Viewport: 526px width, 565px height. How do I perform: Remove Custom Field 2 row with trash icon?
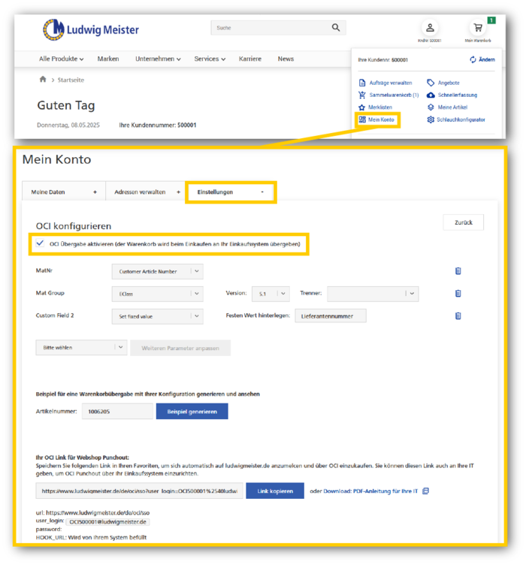(458, 316)
